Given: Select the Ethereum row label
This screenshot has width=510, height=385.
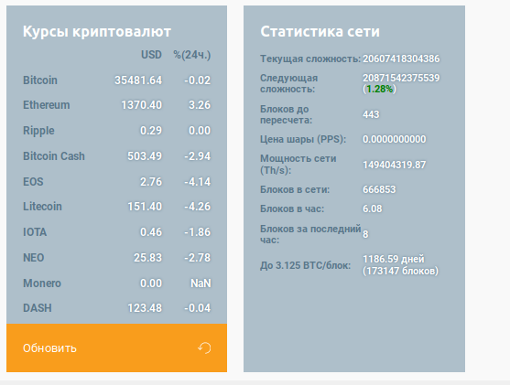Looking at the screenshot, I should click(46, 105).
